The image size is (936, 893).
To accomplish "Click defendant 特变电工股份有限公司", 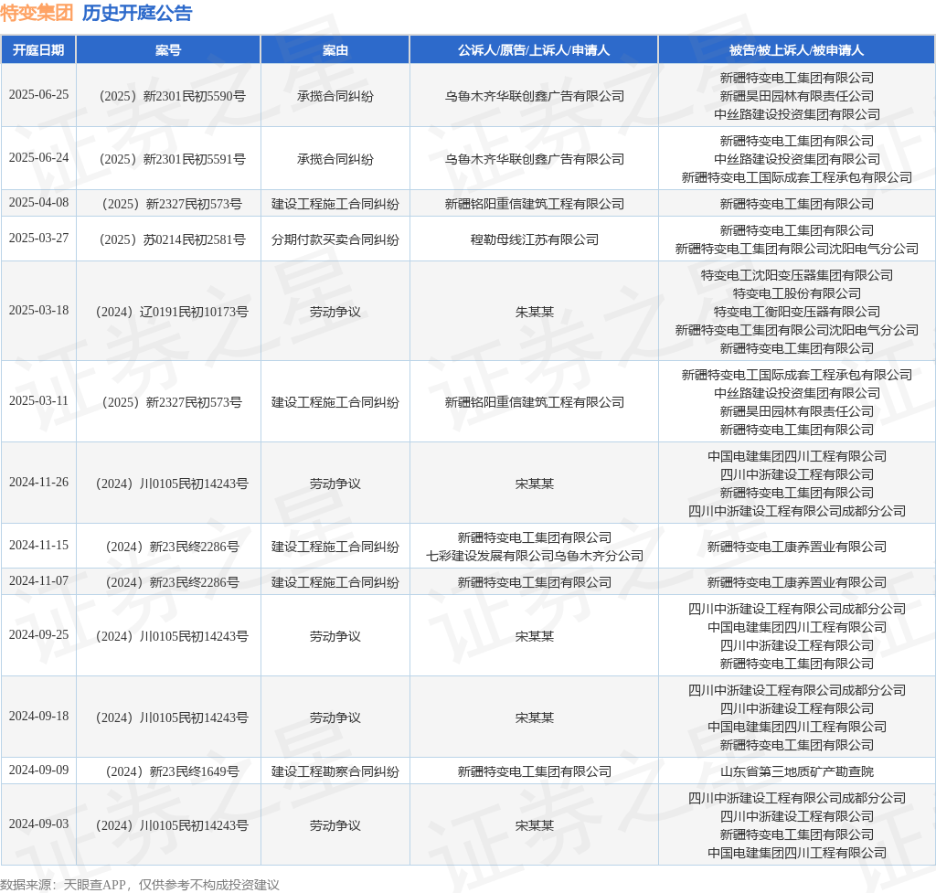I will click(x=796, y=293).
